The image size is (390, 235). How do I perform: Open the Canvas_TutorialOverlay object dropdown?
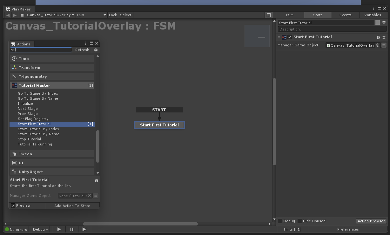pyautogui.click(x=50, y=15)
